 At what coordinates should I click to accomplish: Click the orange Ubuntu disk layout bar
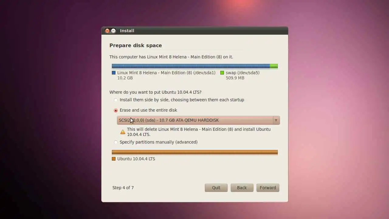pyautogui.click(x=195, y=152)
